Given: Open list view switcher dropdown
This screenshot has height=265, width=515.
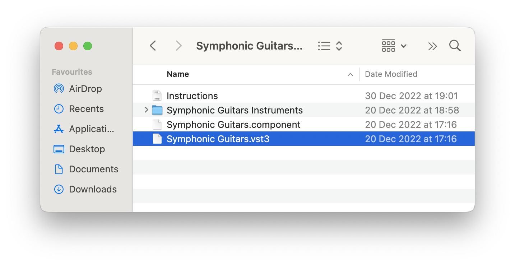Looking at the screenshot, I should pyautogui.click(x=330, y=46).
